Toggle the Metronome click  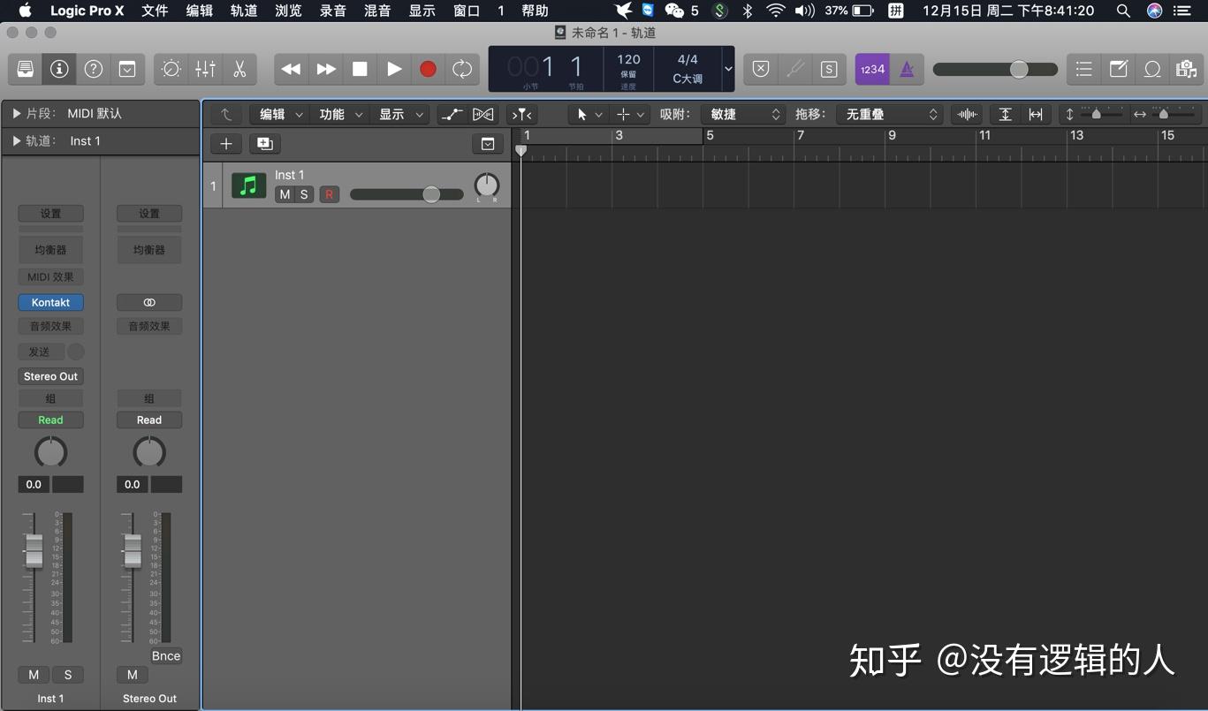(906, 69)
